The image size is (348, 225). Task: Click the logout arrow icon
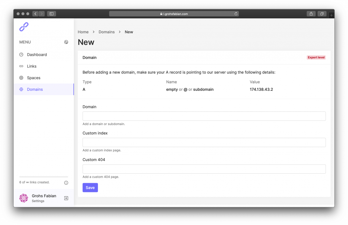click(x=66, y=198)
